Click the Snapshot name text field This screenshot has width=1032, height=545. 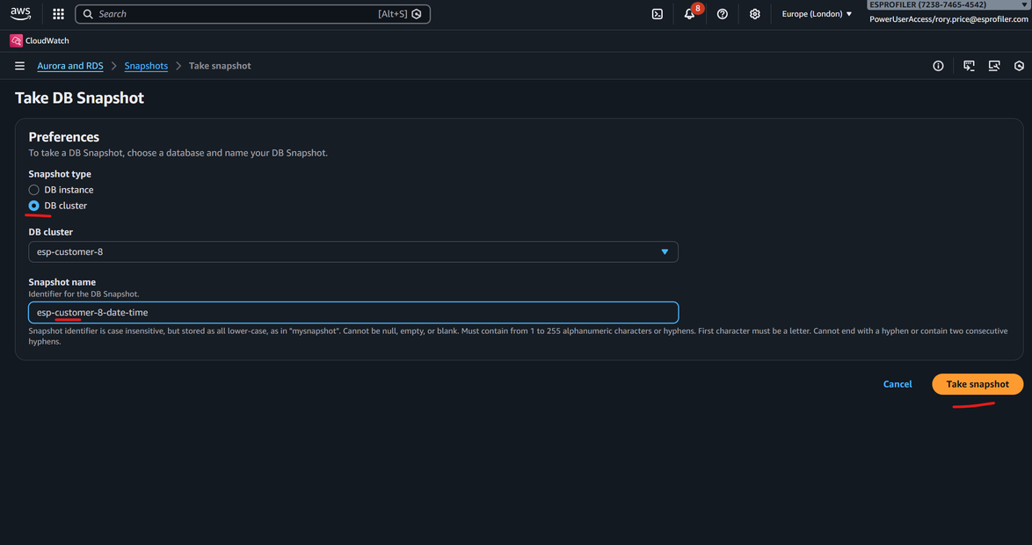pos(353,313)
